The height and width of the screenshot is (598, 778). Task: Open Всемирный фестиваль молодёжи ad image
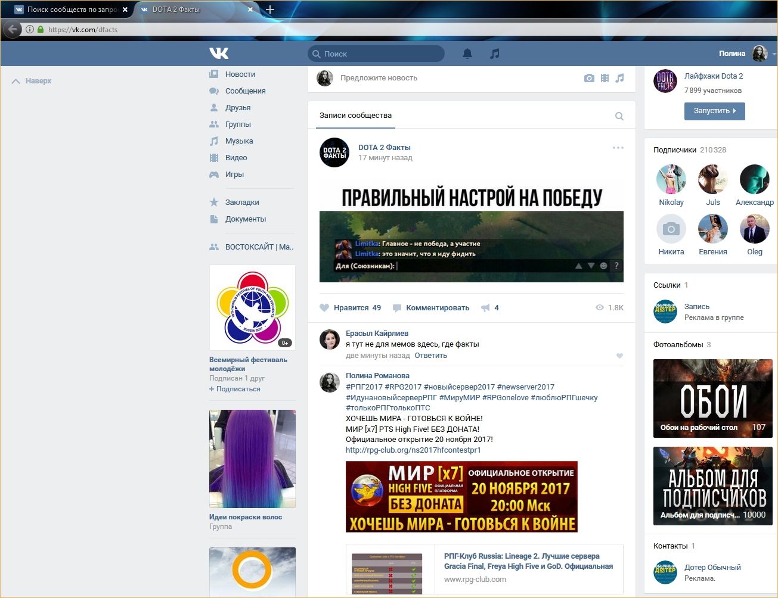click(x=252, y=308)
